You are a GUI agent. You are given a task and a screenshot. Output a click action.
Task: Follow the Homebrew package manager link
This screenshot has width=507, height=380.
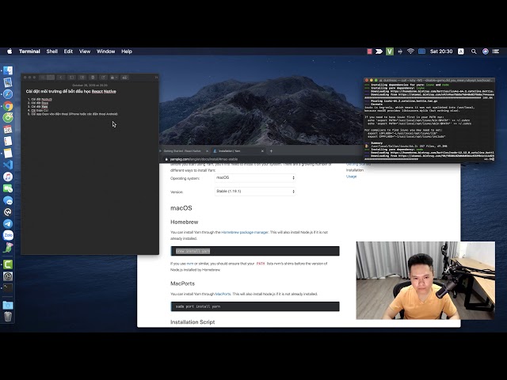tap(245, 232)
